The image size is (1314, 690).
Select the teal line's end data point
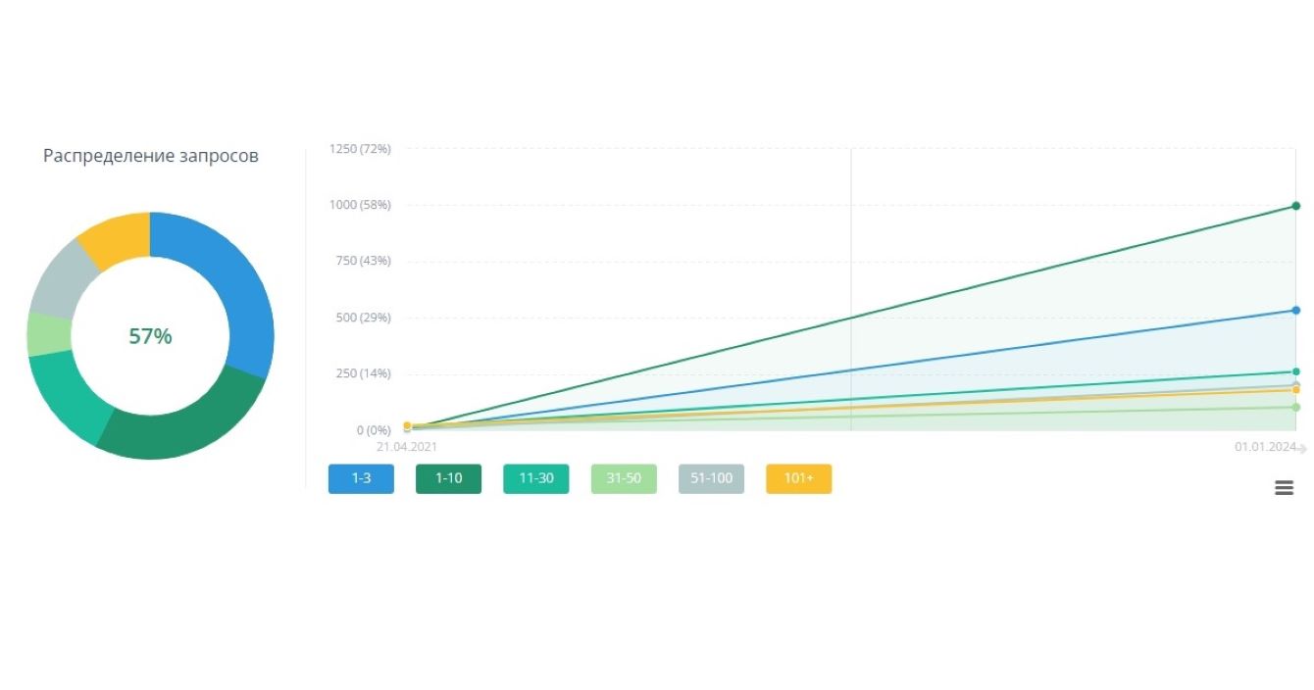click(x=1295, y=371)
